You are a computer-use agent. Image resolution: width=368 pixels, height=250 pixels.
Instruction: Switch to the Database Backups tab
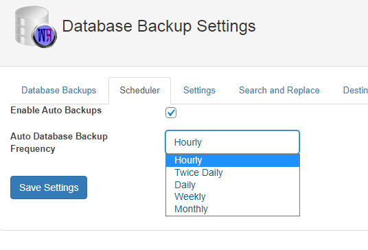coord(58,91)
